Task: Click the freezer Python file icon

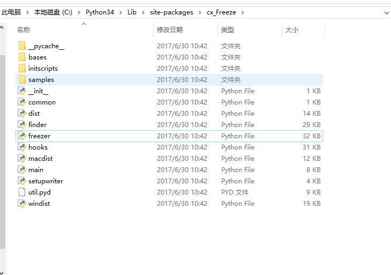Action: 22,136
